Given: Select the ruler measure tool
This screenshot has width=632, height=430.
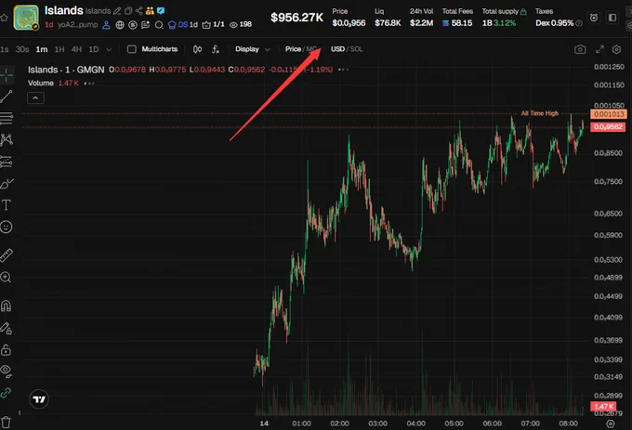Looking at the screenshot, I should [7, 255].
